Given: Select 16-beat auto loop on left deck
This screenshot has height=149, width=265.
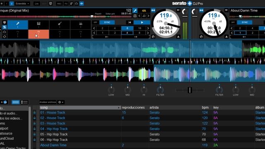Looking at the screenshot, I should coord(140,28).
